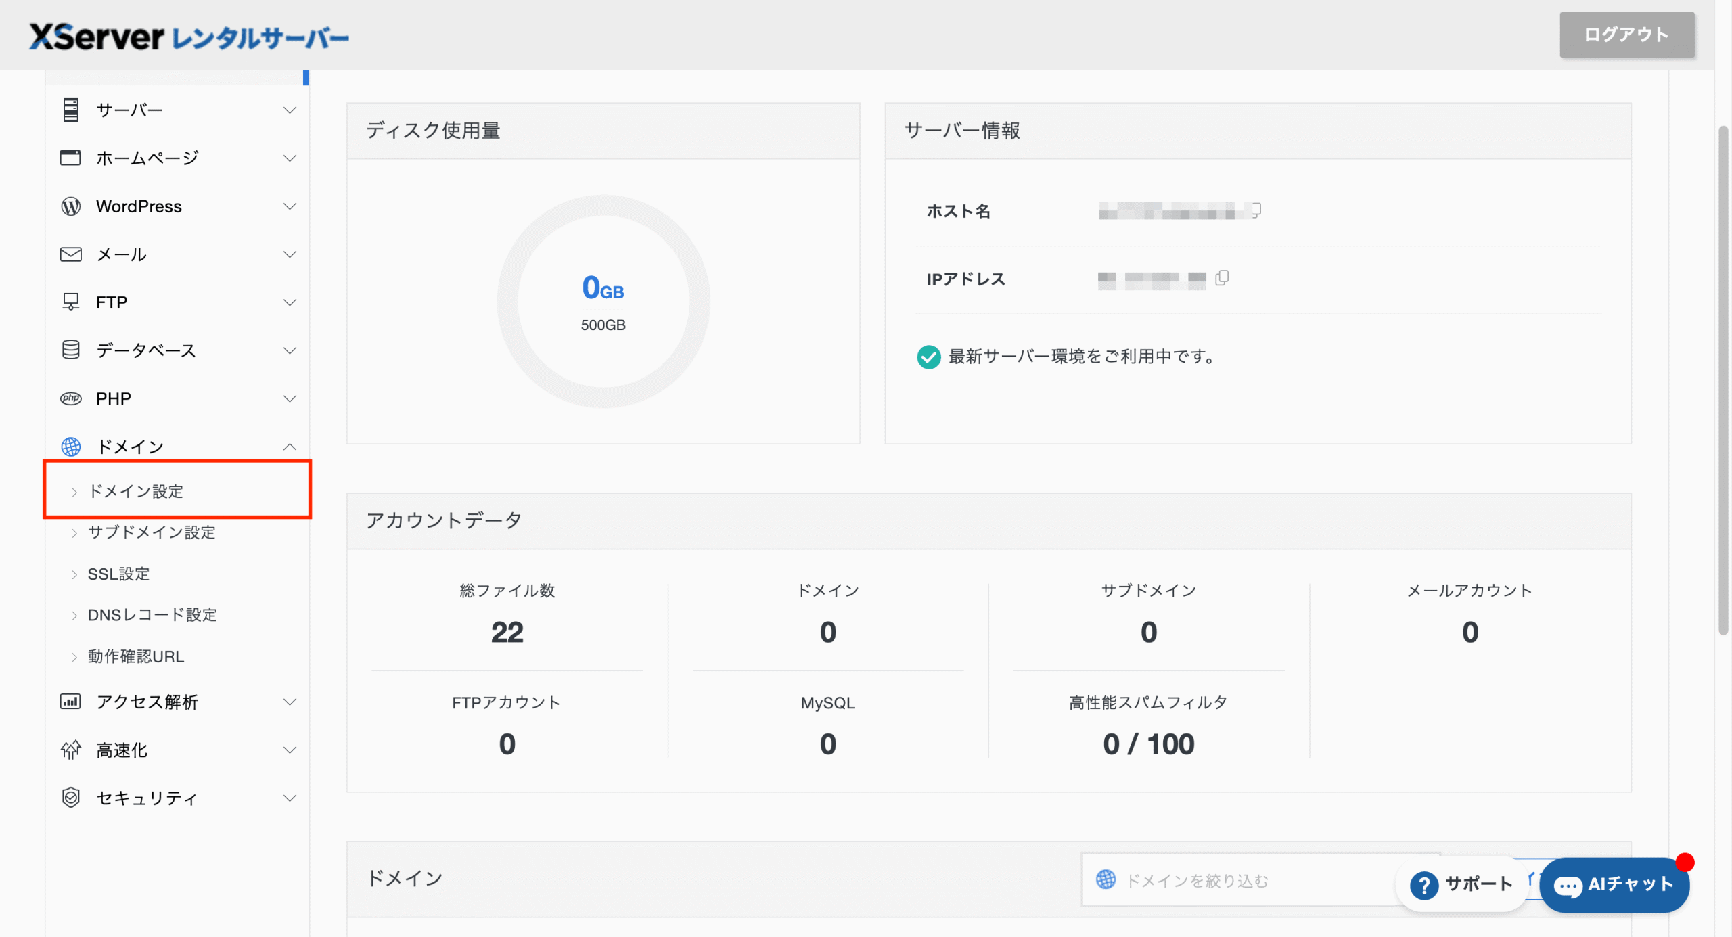Click the globe icon in domain filter field

[1106, 879]
